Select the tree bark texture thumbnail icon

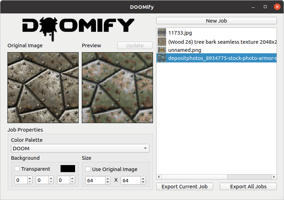(161, 41)
